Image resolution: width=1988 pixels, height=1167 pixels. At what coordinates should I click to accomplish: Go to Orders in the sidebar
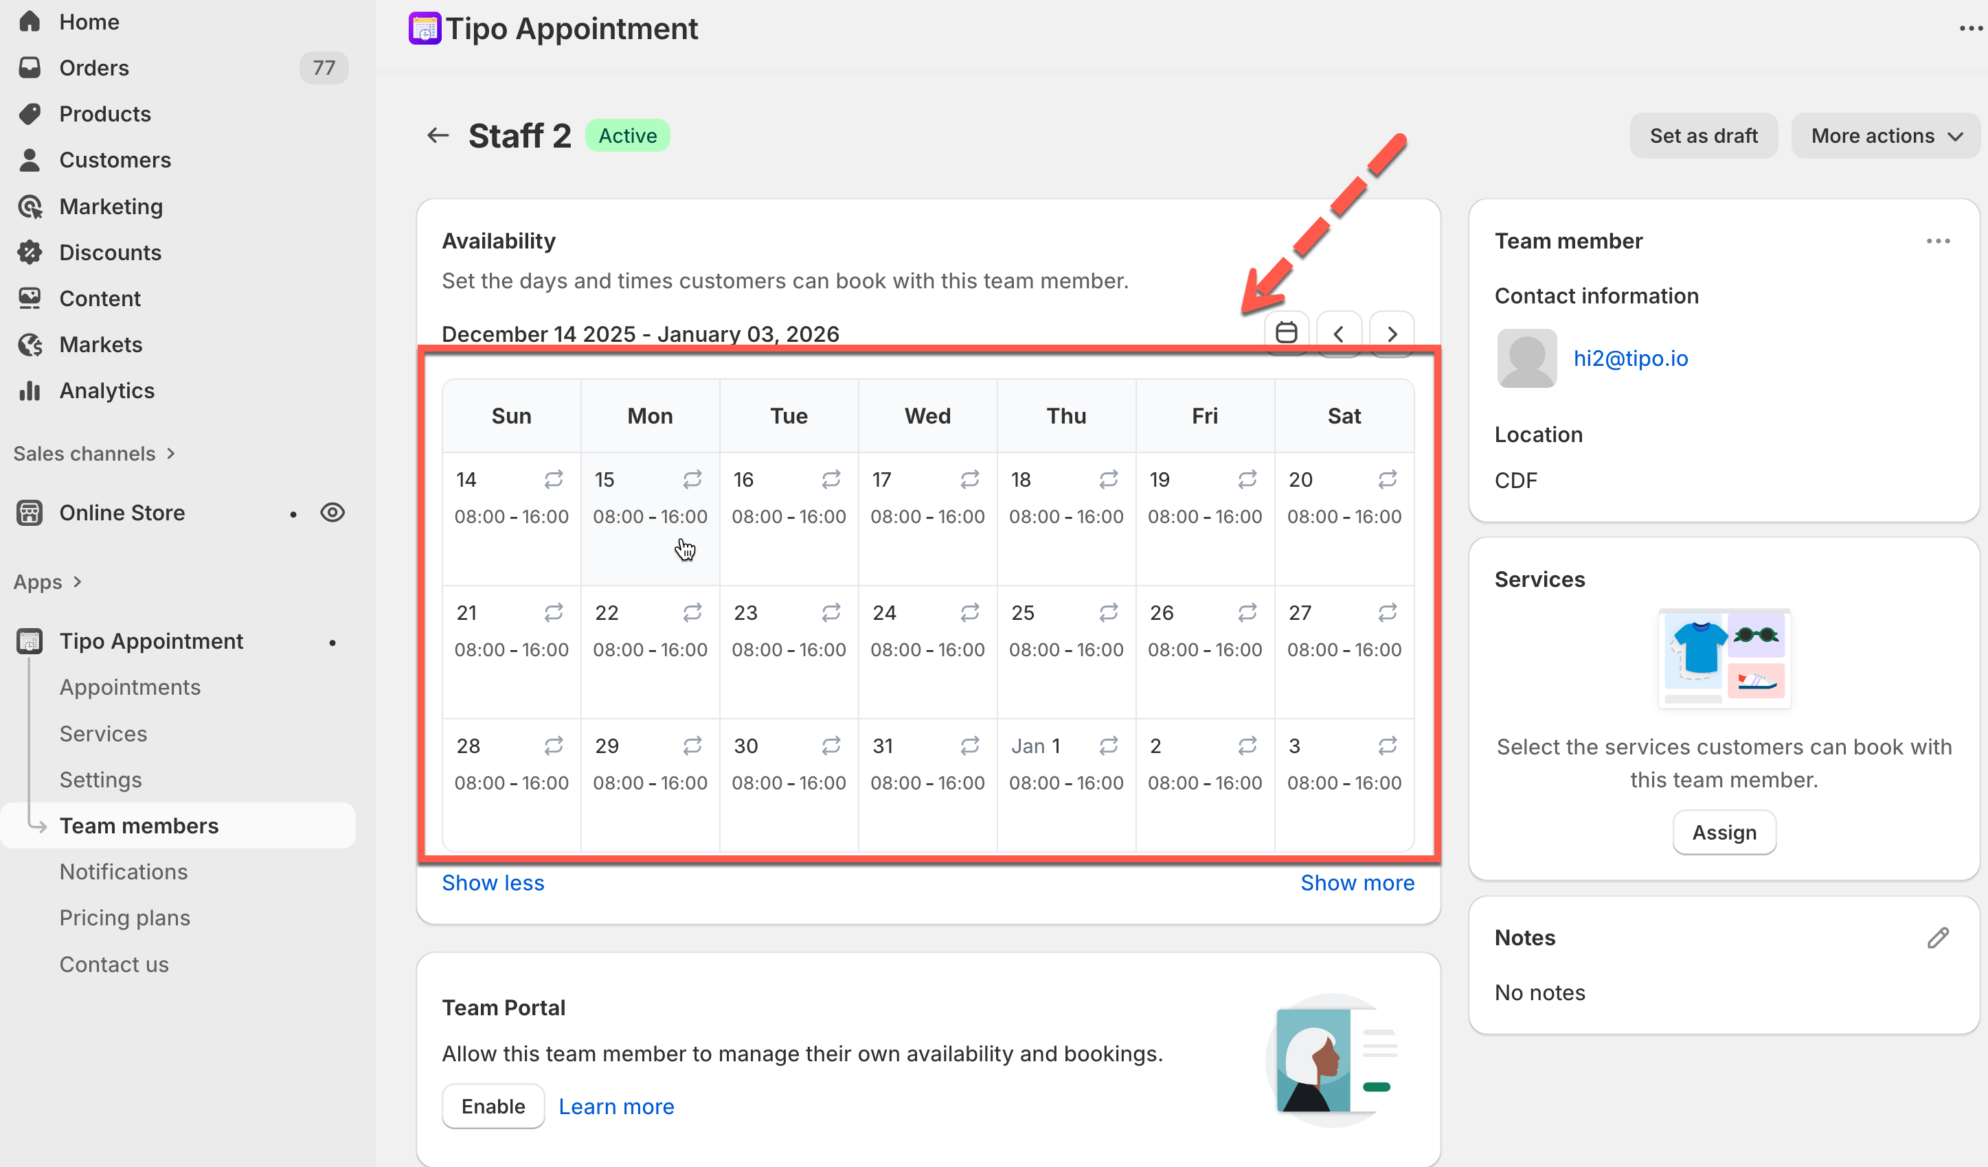[x=94, y=68]
